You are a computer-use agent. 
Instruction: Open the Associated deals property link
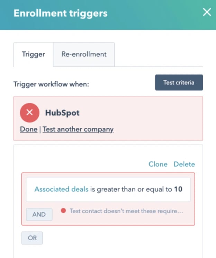[61, 189]
